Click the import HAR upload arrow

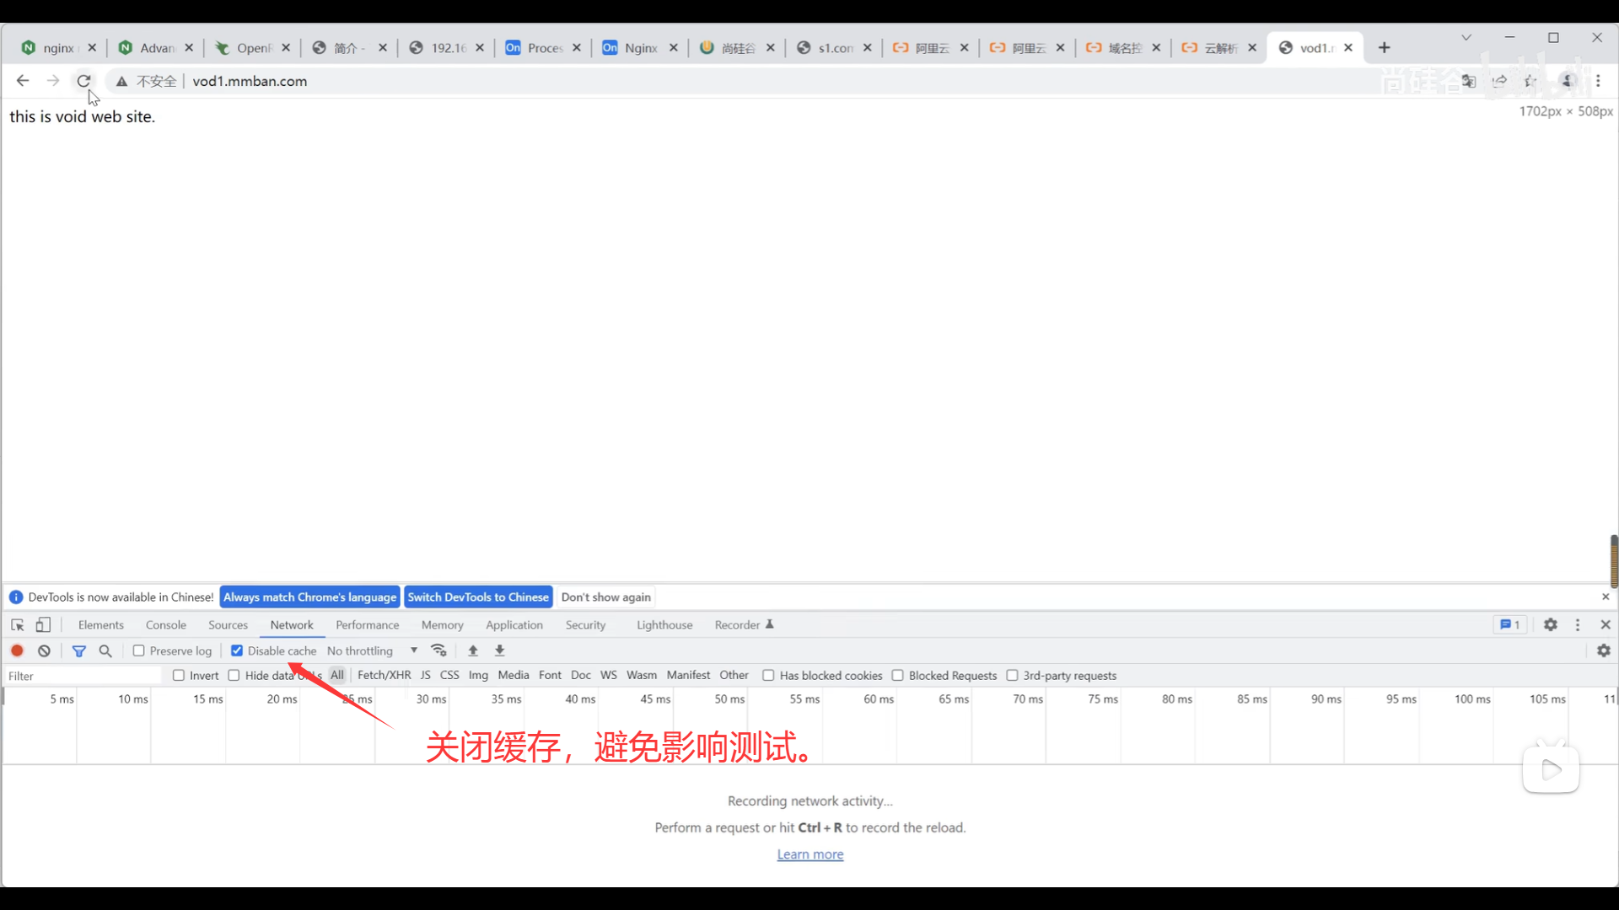[473, 650]
